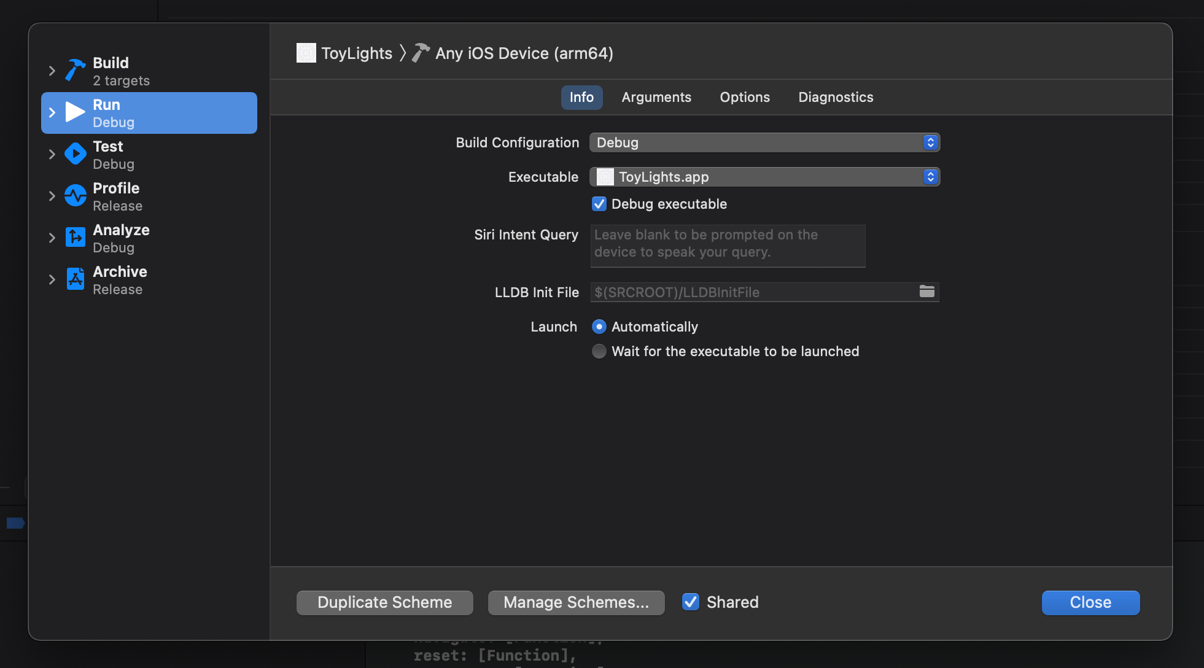Click the Run play icon

[75, 112]
